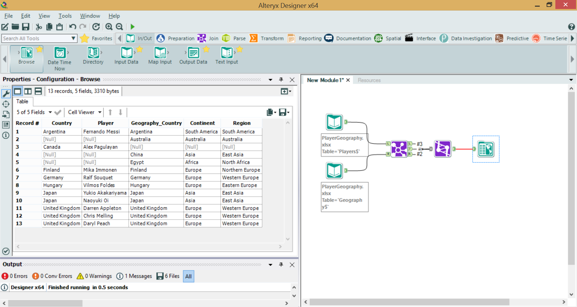Select the Input Data tool
Screen dimensions: 577x307
126,56
